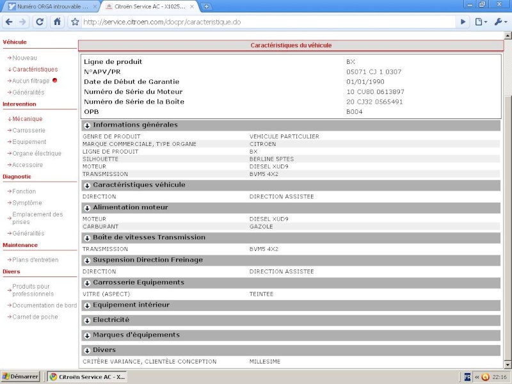Open Carrosserie in sidebar
512x384 pixels.
coord(29,131)
